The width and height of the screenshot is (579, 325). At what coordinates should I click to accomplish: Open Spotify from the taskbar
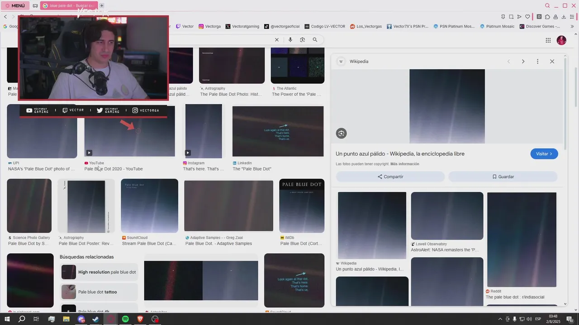click(125, 319)
